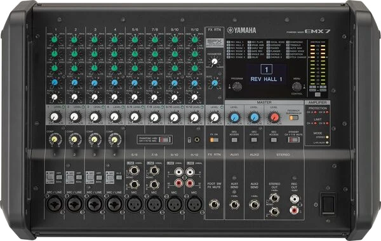Select channel 7/8 R line jack
This screenshot has height=241, width=381.
154,185
